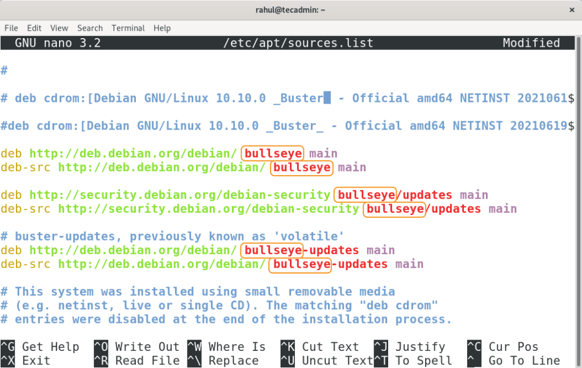Click the Modified status indicator
The height and width of the screenshot is (368, 582).
click(531, 43)
